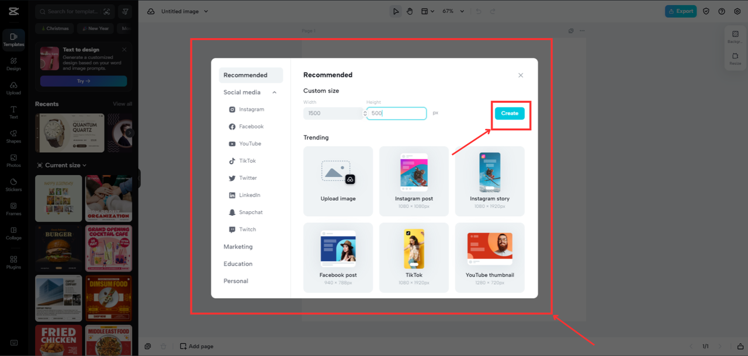Open the Design sidebar panel
Image resolution: width=748 pixels, height=356 pixels.
(x=13, y=64)
